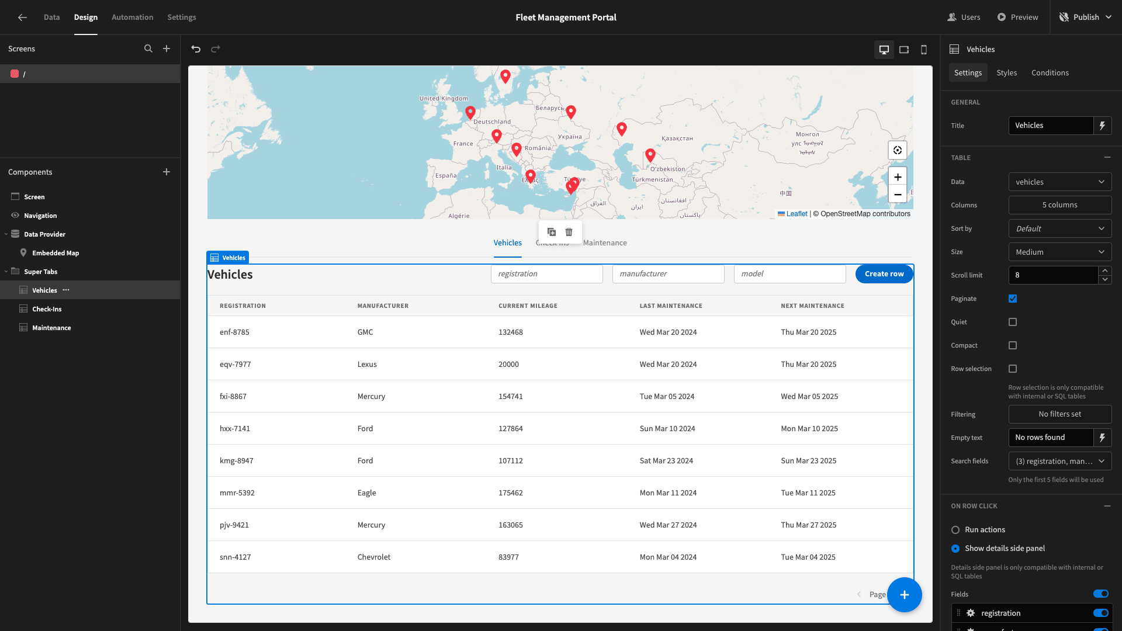1122x631 pixels.
Task: Open the 5 columns configuration button
Action: [x=1060, y=205]
